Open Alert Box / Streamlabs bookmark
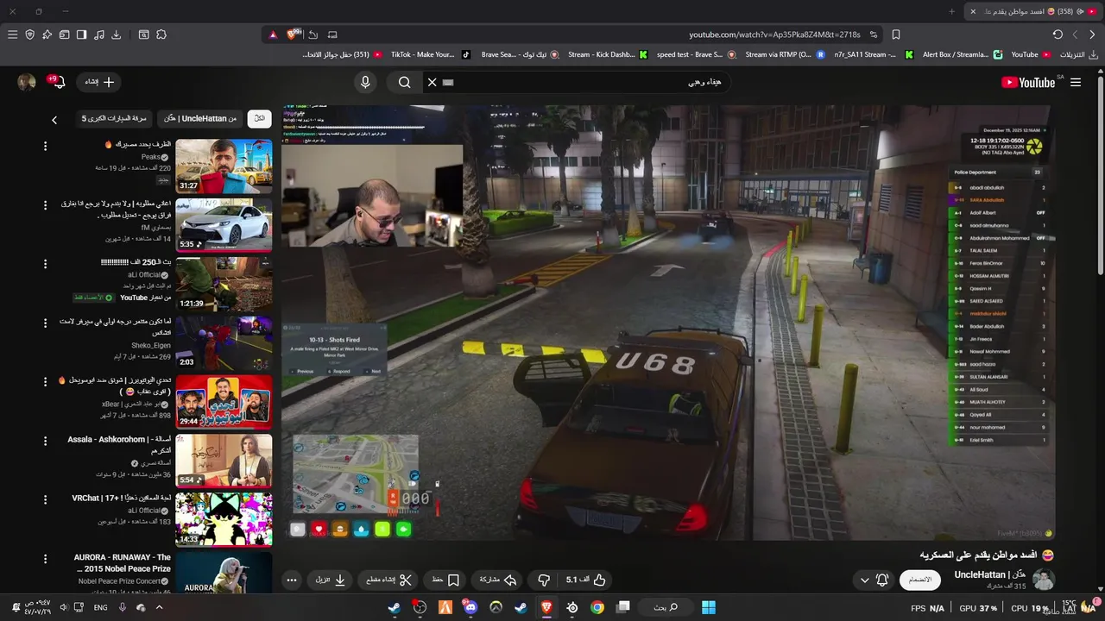Image resolution: width=1105 pixels, height=621 pixels. (x=963, y=54)
